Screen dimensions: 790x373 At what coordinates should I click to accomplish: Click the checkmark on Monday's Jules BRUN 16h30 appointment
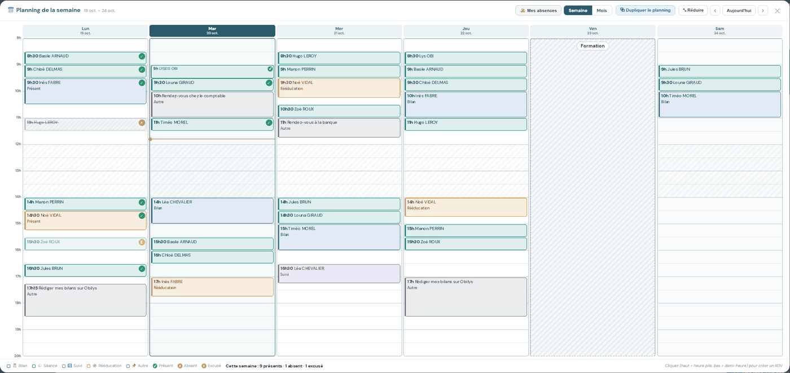(x=142, y=269)
